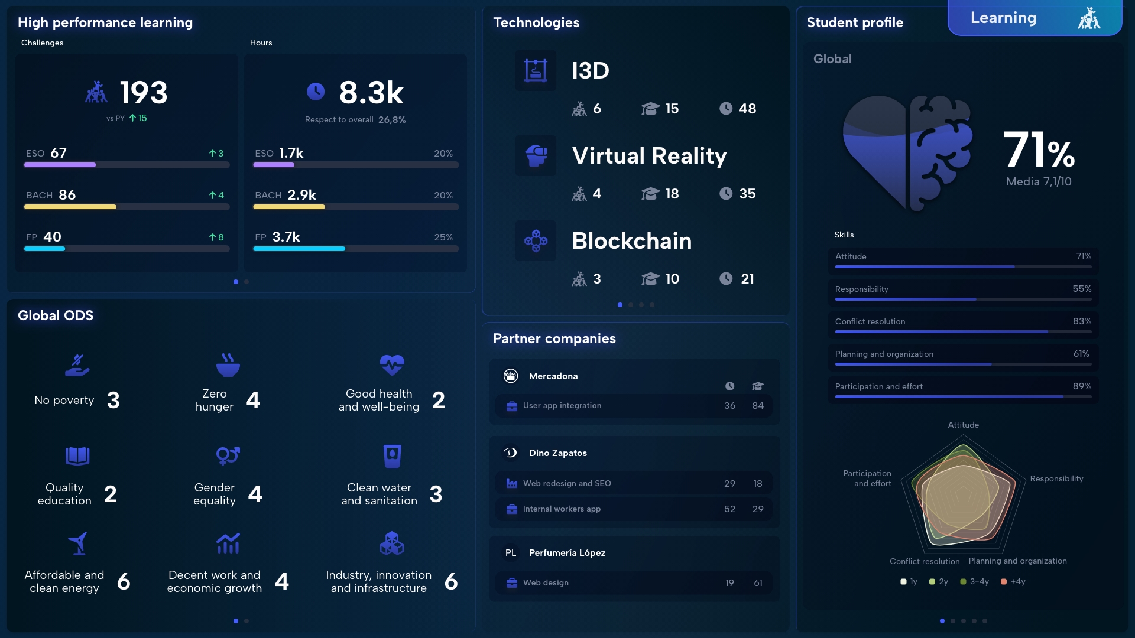
Task: Click the Zero hunger bowl icon
Action: pyautogui.click(x=228, y=365)
